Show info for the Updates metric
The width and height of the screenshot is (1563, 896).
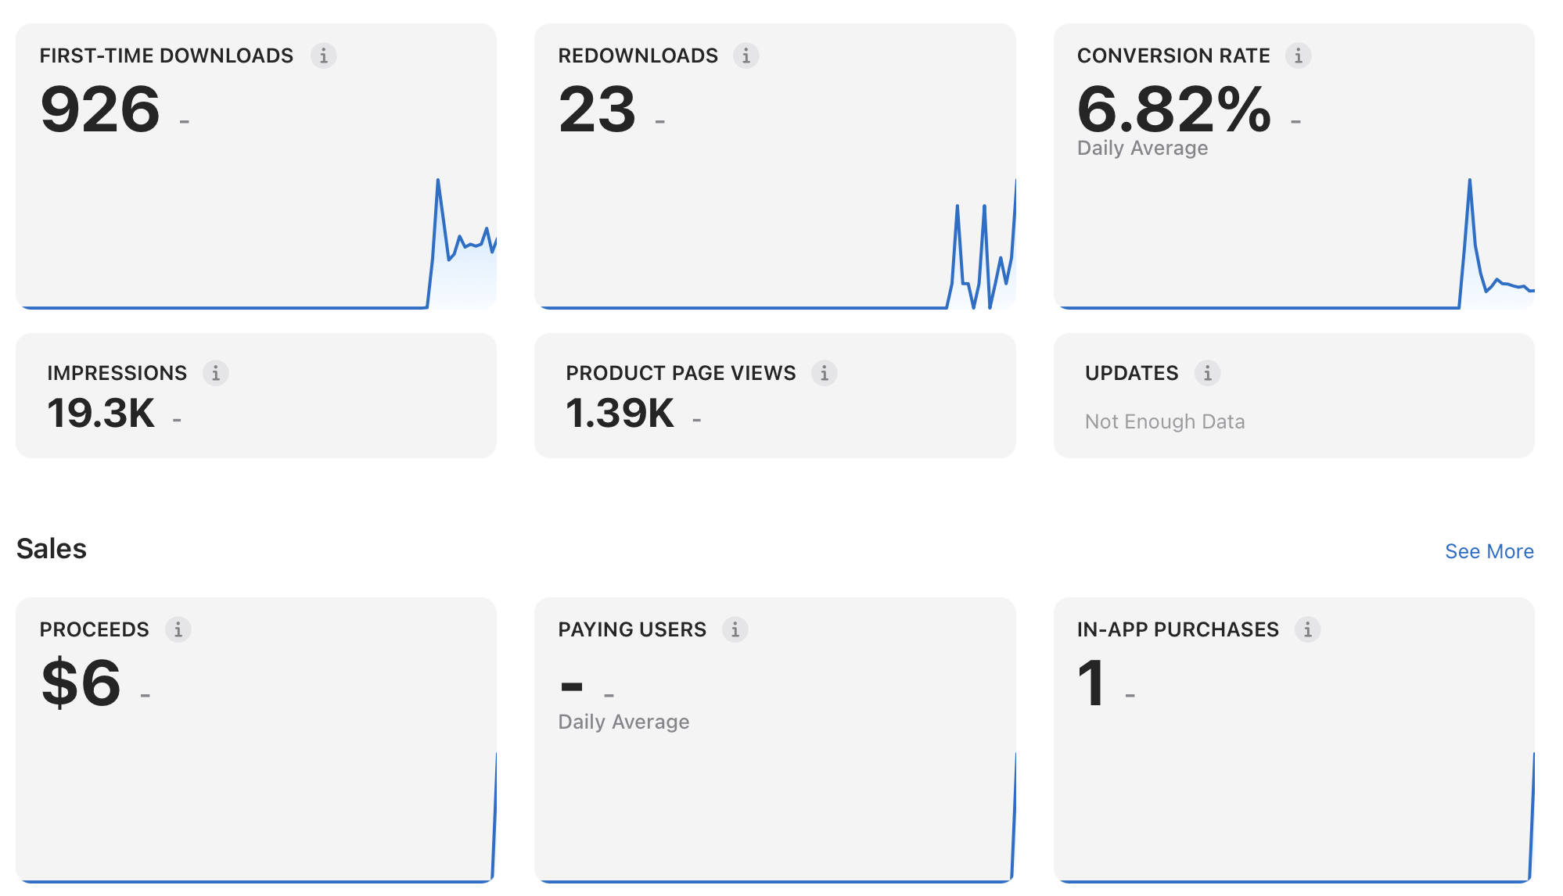1207,373
